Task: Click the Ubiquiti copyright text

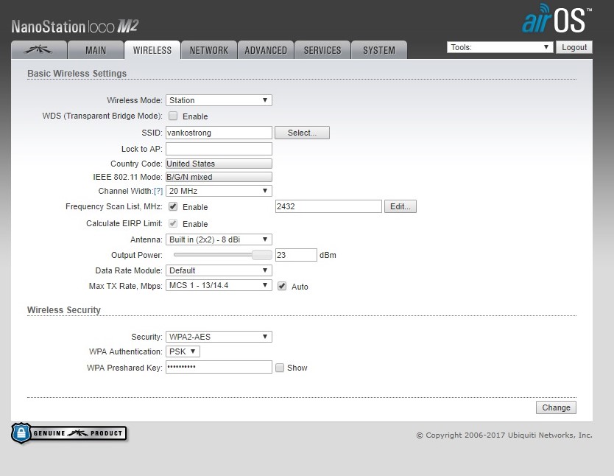Action: click(504, 435)
